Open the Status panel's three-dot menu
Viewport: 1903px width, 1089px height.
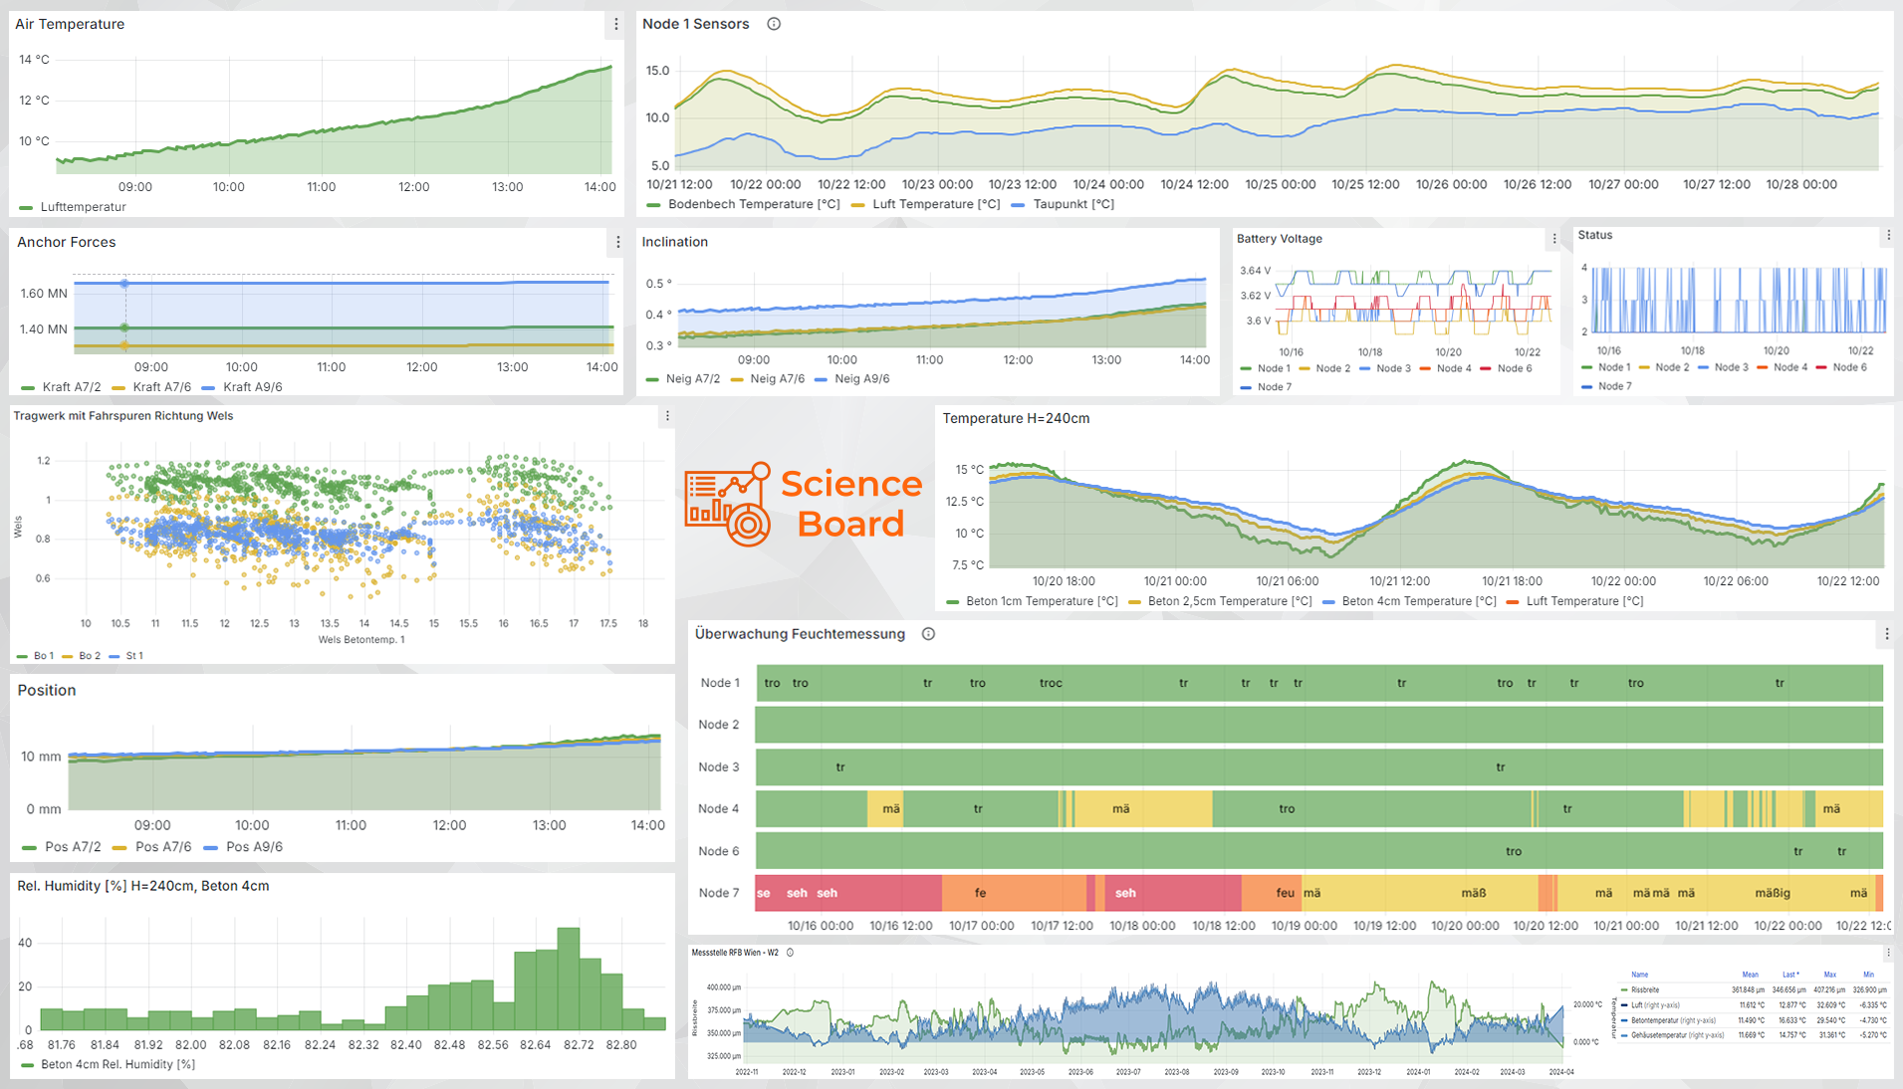(x=1888, y=236)
